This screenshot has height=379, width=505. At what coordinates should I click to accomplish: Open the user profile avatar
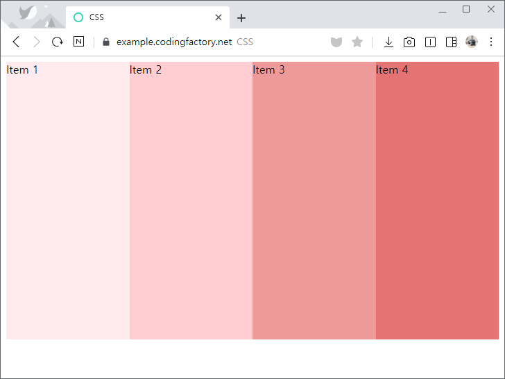tap(472, 42)
